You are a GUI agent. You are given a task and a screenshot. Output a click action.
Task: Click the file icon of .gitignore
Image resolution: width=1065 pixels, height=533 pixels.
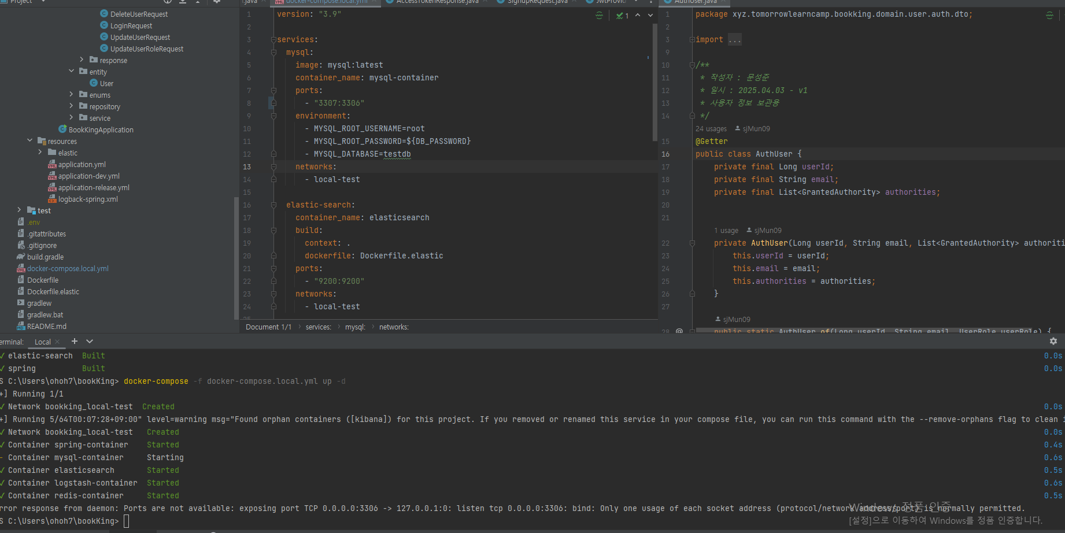21,245
